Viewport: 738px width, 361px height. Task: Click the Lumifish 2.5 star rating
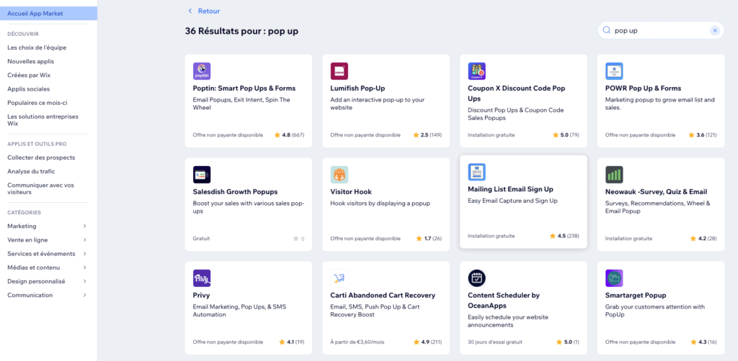click(427, 134)
